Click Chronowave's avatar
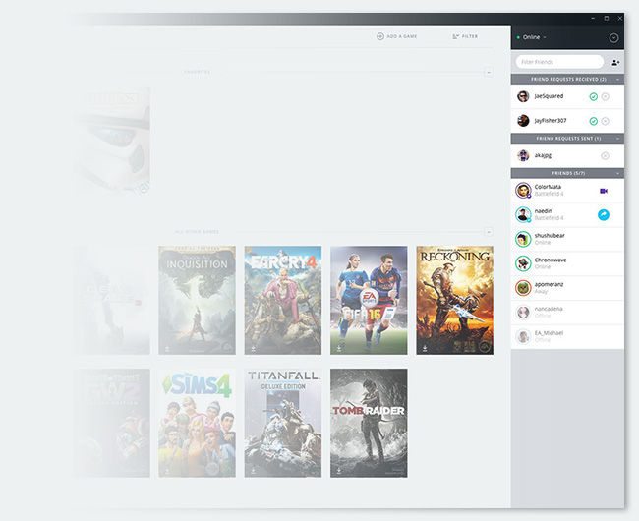The height and width of the screenshot is (521, 639). (523, 263)
